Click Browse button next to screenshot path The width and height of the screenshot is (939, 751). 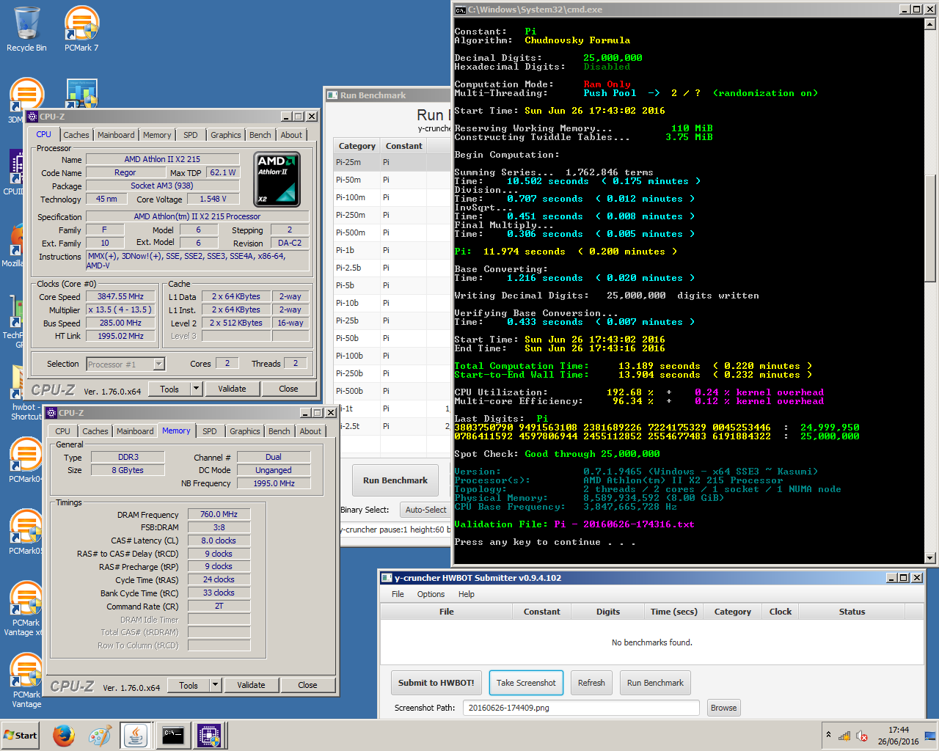pyautogui.click(x=723, y=708)
